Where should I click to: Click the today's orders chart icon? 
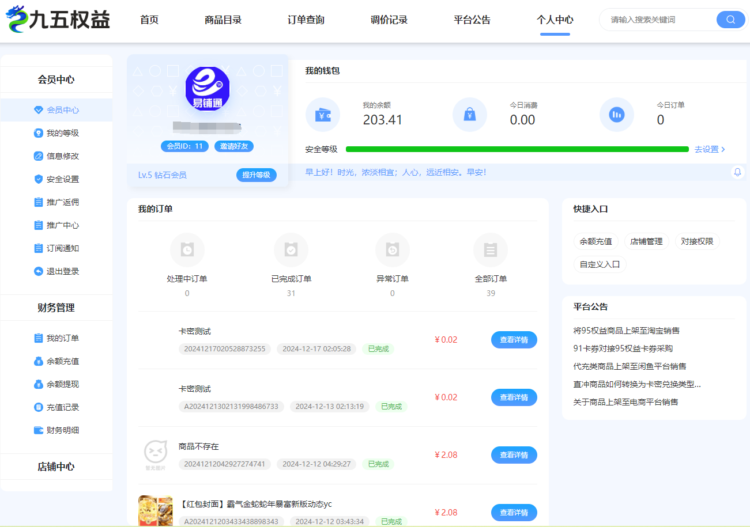(616, 115)
